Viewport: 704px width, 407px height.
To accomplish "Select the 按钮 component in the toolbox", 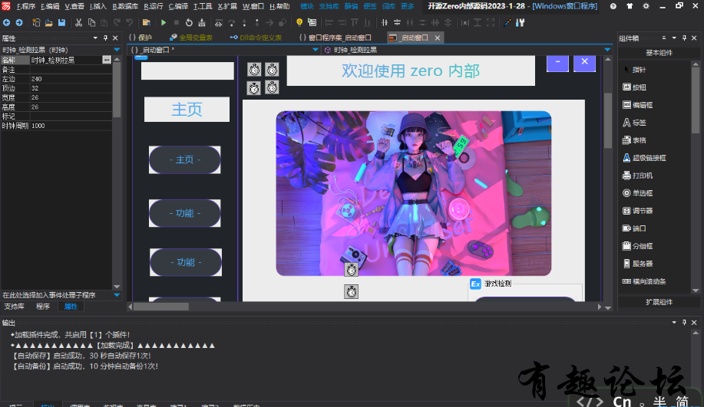I will [639, 87].
